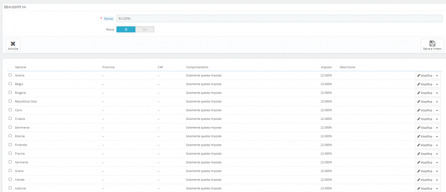The height and width of the screenshot is (192, 446).
Task: Click Modifica for the Belgio row
Action: tap(425, 84)
